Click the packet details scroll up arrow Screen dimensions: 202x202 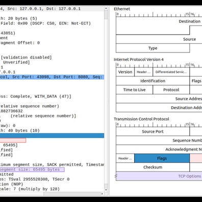point(106,8)
